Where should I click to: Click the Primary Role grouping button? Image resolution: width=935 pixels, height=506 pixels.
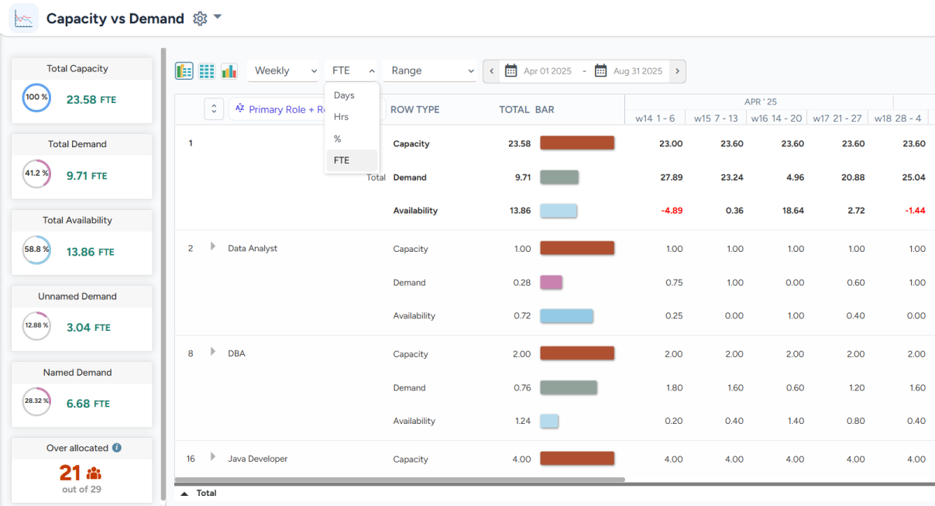(x=279, y=109)
